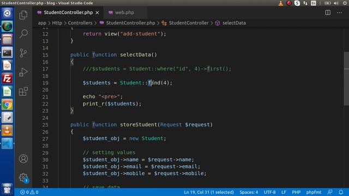
Task: Show errors and warnings in status bar
Action: point(29,192)
